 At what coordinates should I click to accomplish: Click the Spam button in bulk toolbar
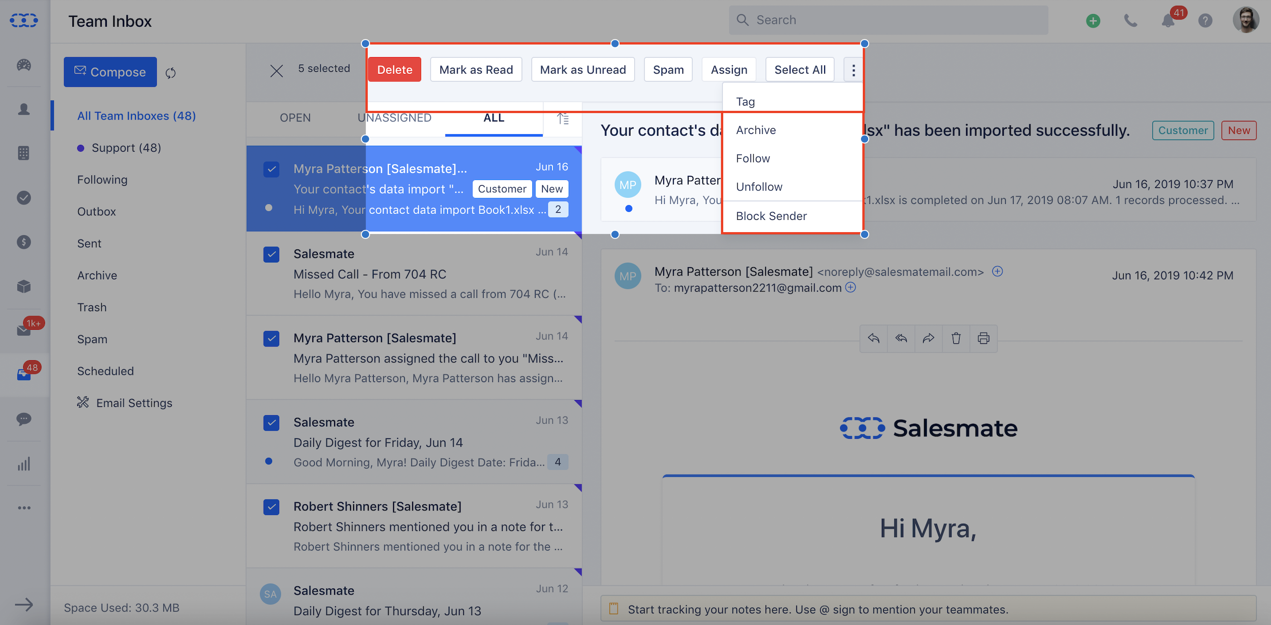tap(668, 69)
